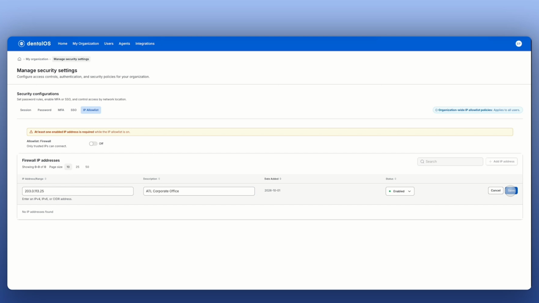Click the IP address input with 203.0.113.25
The height and width of the screenshot is (303, 539).
point(78,191)
